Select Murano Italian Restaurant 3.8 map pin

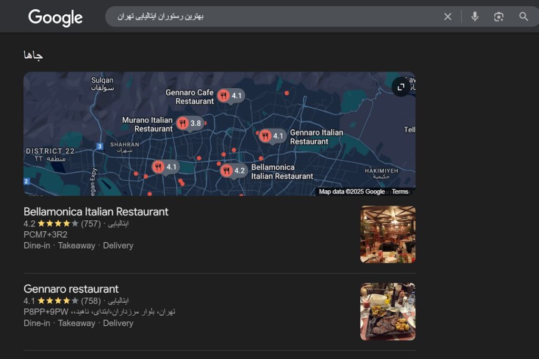(x=189, y=124)
